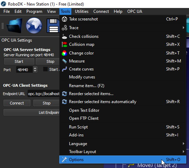Click the List Endpoints button
This screenshot has height=168, width=189.
pyautogui.click(x=32, y=112)
